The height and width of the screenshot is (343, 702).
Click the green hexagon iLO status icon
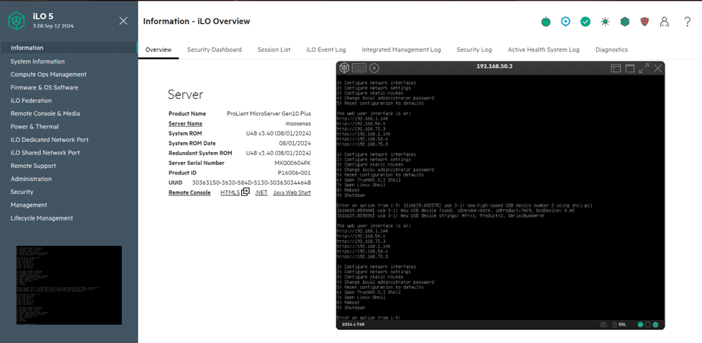(625, 22)
